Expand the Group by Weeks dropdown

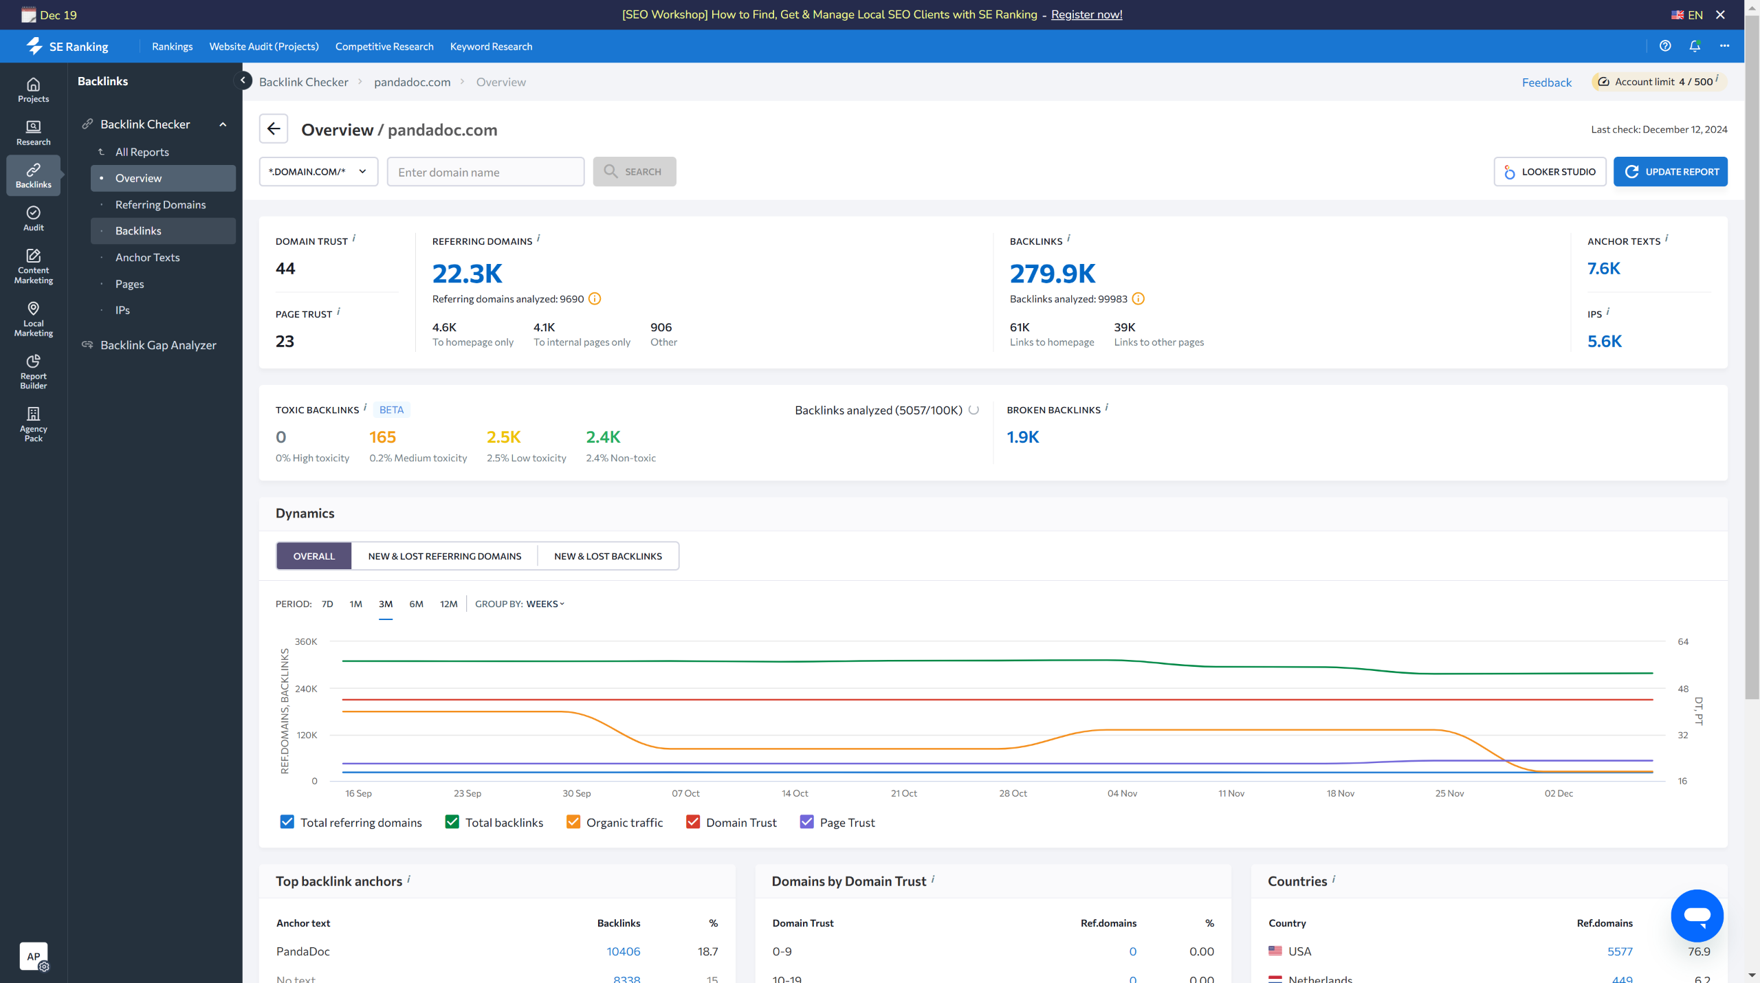[545, 604]
